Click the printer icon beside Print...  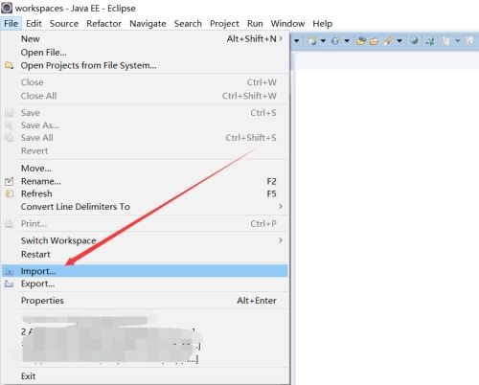tap(9, 223)
